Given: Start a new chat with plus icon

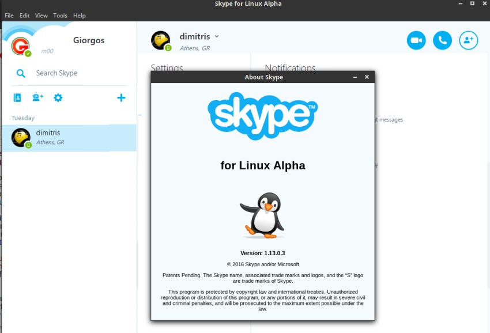Looking at the screenshot, I should [x=121, y=98].
